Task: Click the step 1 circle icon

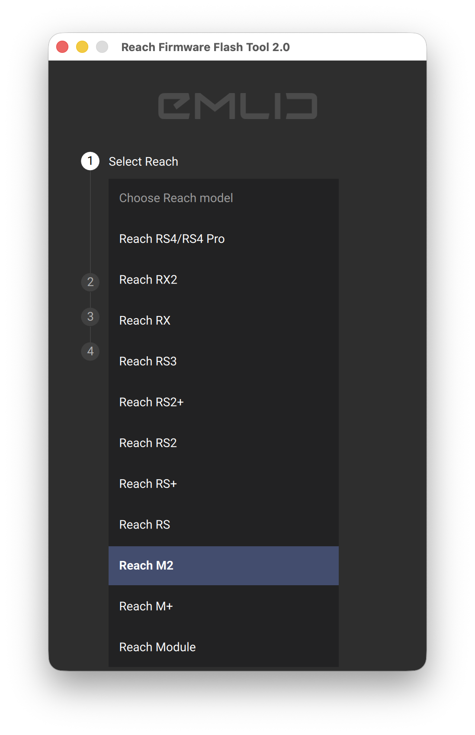Action: 90,161
